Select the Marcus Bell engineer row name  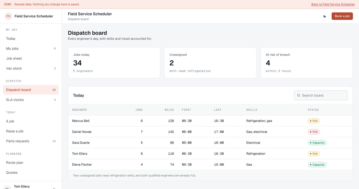(81, 121)
